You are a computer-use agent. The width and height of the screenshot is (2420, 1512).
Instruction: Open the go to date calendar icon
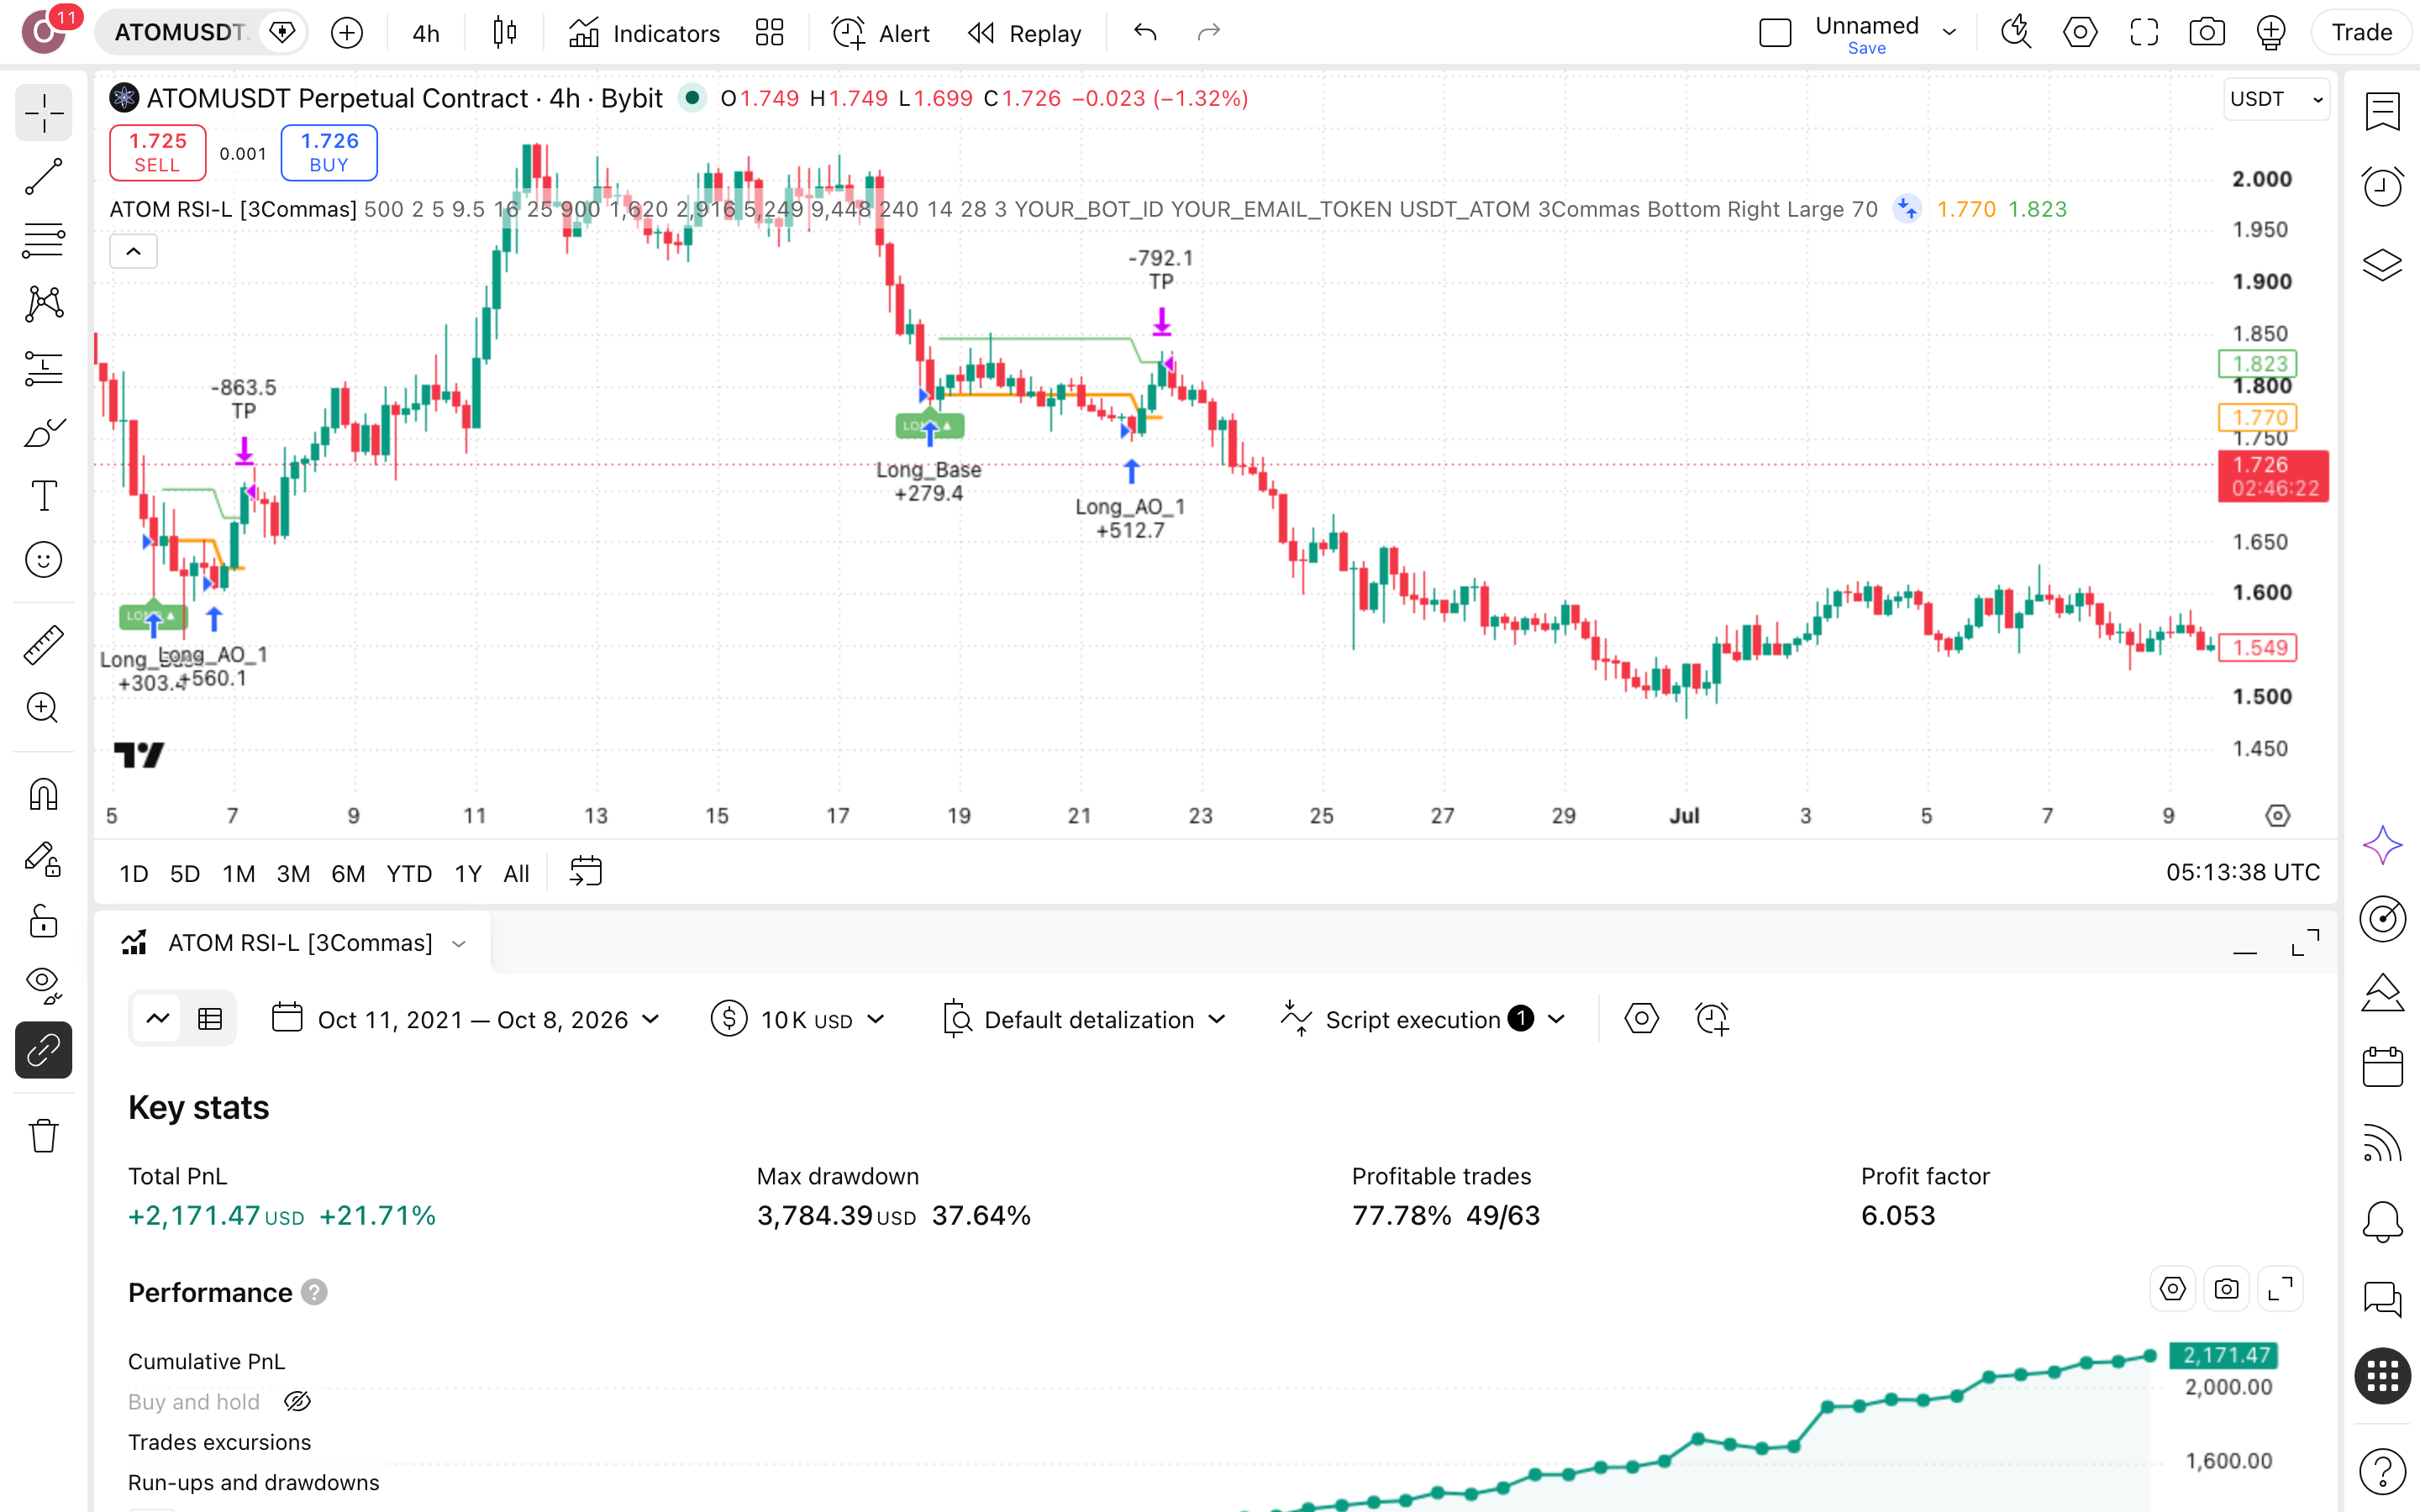(586, 872)
